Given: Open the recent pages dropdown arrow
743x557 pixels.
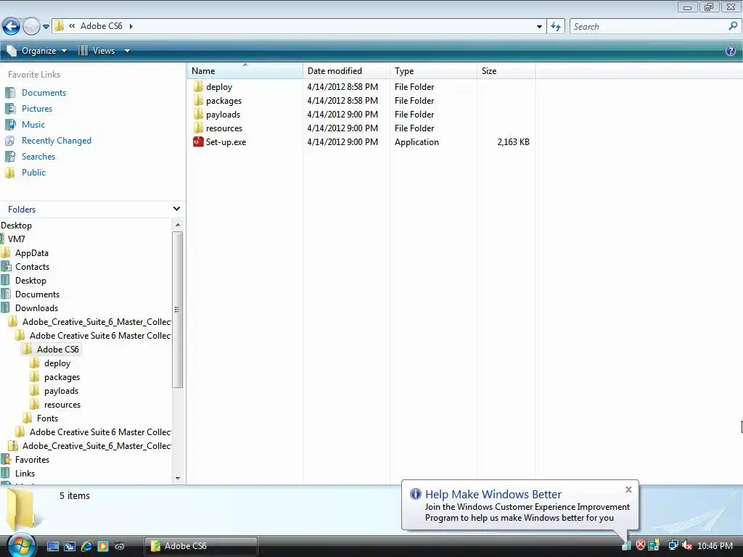Looking at the screenshot, I should (46, 27).
